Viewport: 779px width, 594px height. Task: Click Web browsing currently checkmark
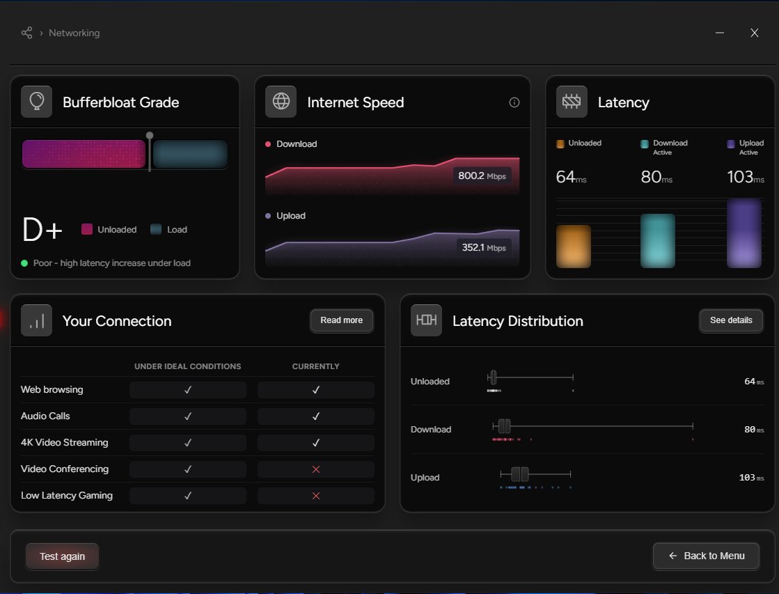pyautogui.click(x=316, y=390)
